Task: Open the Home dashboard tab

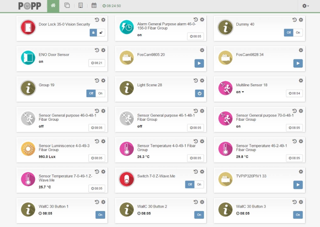Action: coord(53,6)
